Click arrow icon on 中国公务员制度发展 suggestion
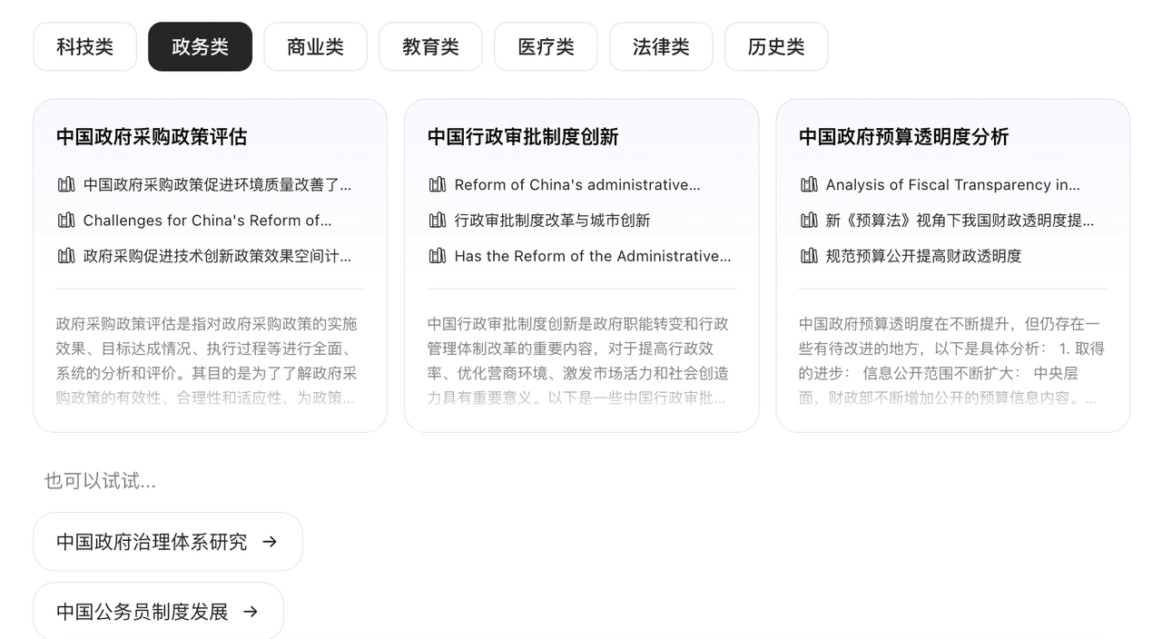Viewport: 1162px width, 639px height. pos(251,612)
